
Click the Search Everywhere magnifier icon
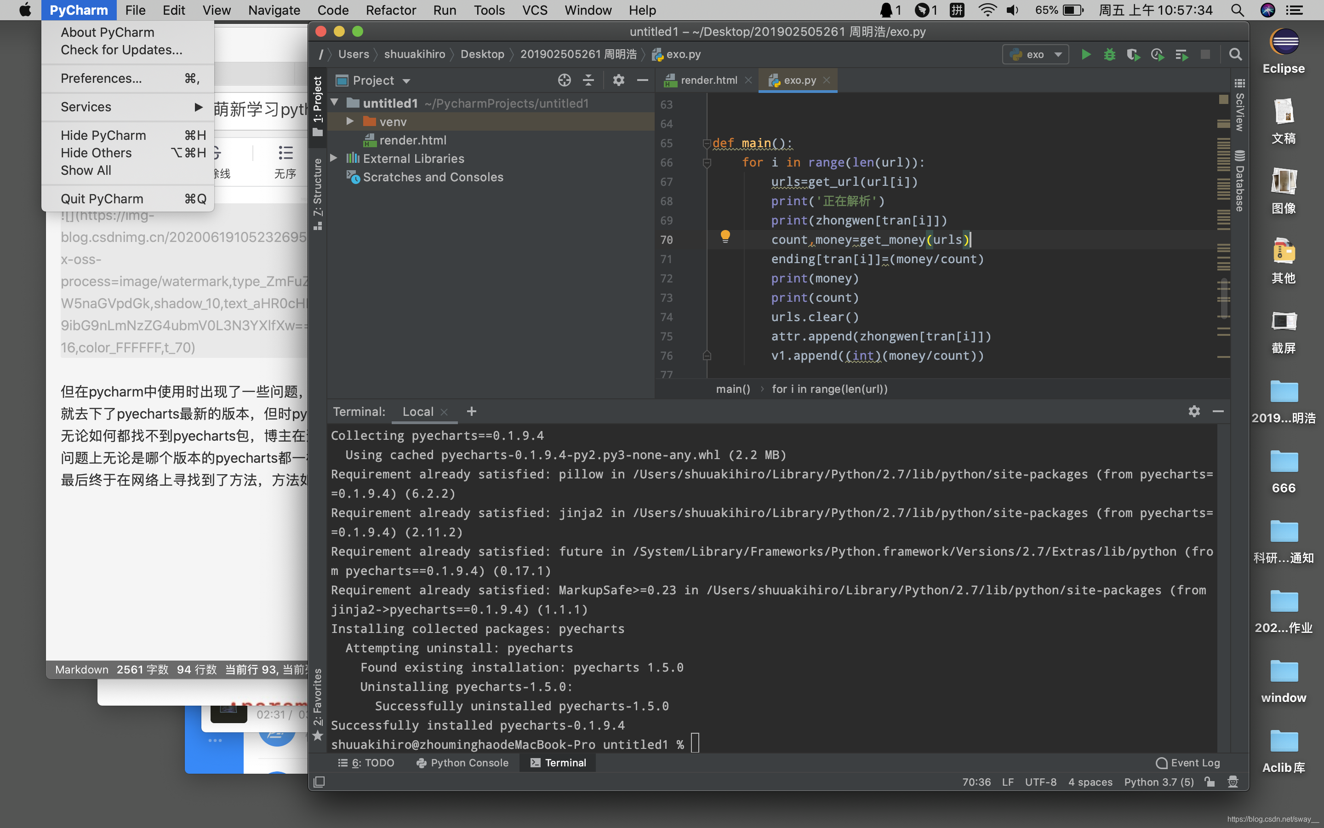tap(1235, 54)
